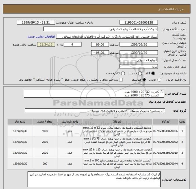Viewport: 196px width, 189px height.
Task: Click the نام کالا column header
Action: point(117,121)
